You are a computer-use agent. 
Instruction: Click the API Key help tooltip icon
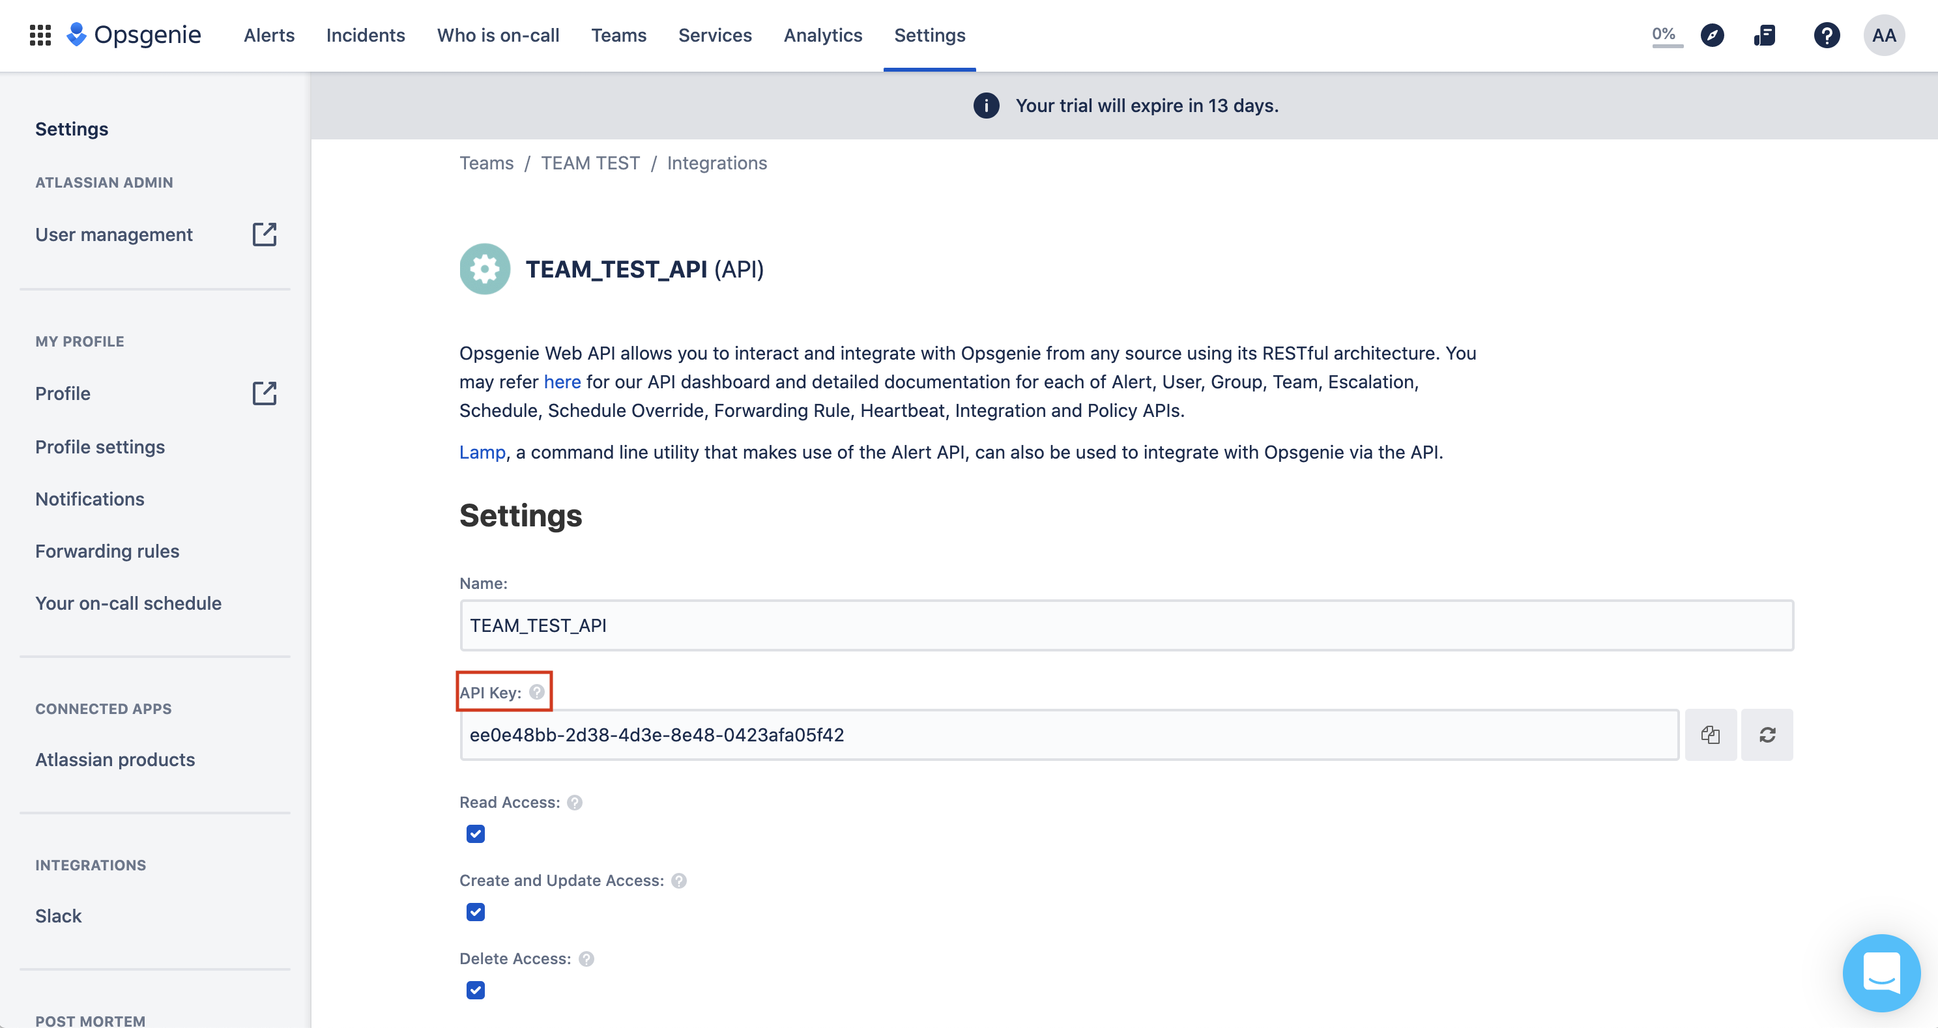click(536, 691)
